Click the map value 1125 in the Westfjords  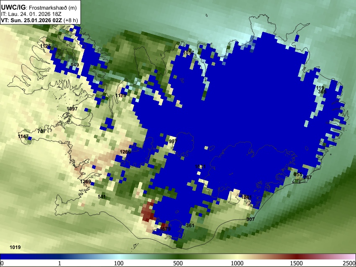45,46
